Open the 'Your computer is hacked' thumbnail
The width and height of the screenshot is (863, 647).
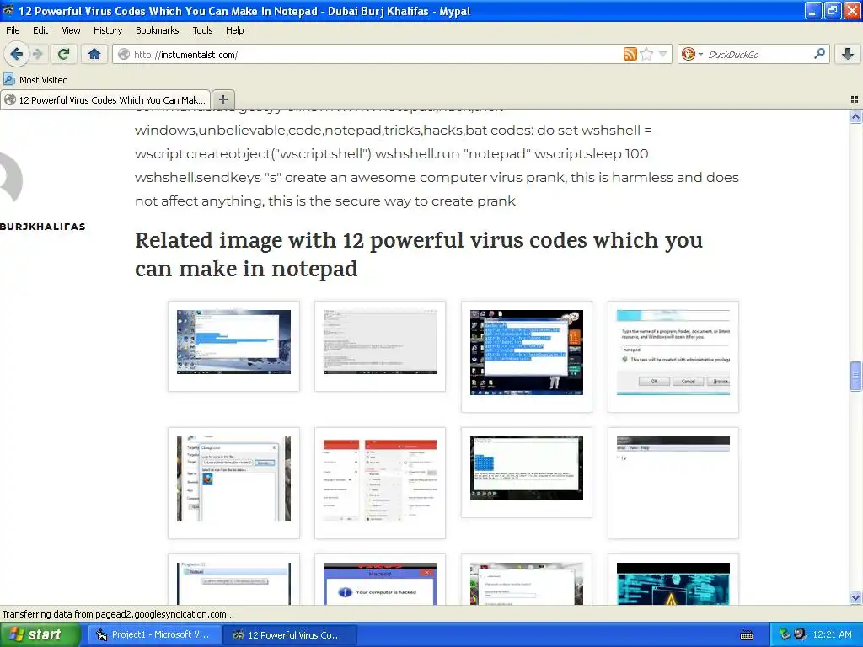pyautogui.click(x=380, y=584)
